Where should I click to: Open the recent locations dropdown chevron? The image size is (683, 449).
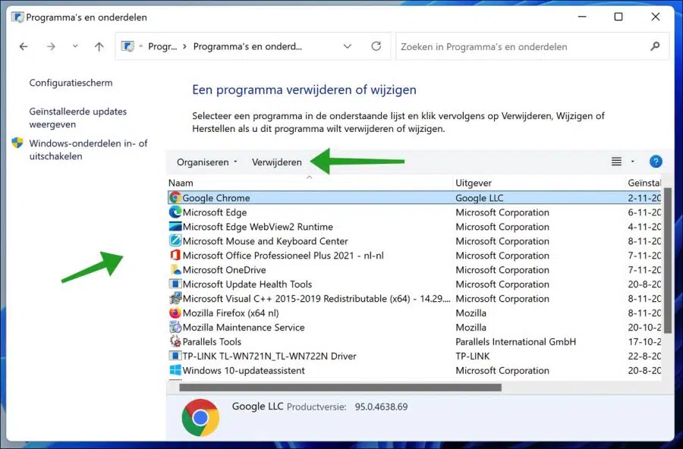tap(75, 46)
